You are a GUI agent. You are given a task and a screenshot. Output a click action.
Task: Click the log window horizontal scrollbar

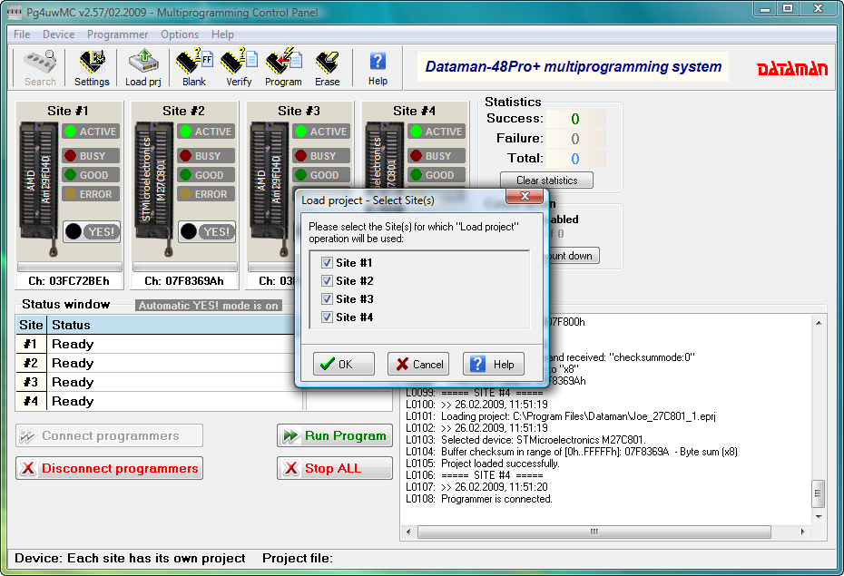tap(594, 532)
